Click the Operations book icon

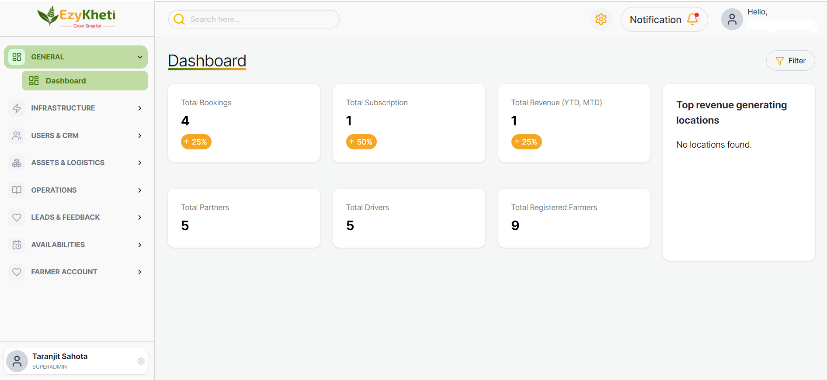click(x=17, y=190)
